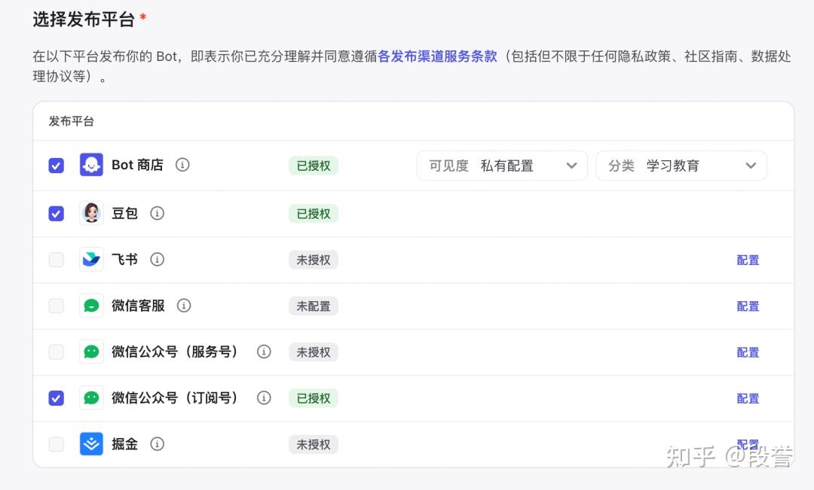This screenshot has width=814, height=490.
Task: Open the 分类 学习教育 dropdown
Action: click(x=681, y=166)
